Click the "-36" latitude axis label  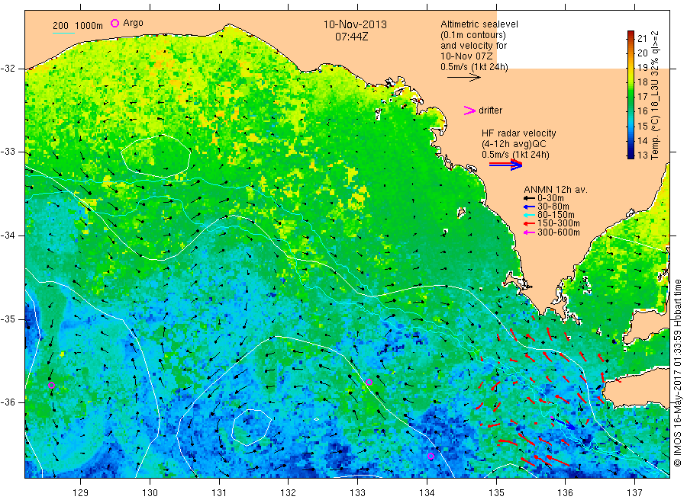8,402
